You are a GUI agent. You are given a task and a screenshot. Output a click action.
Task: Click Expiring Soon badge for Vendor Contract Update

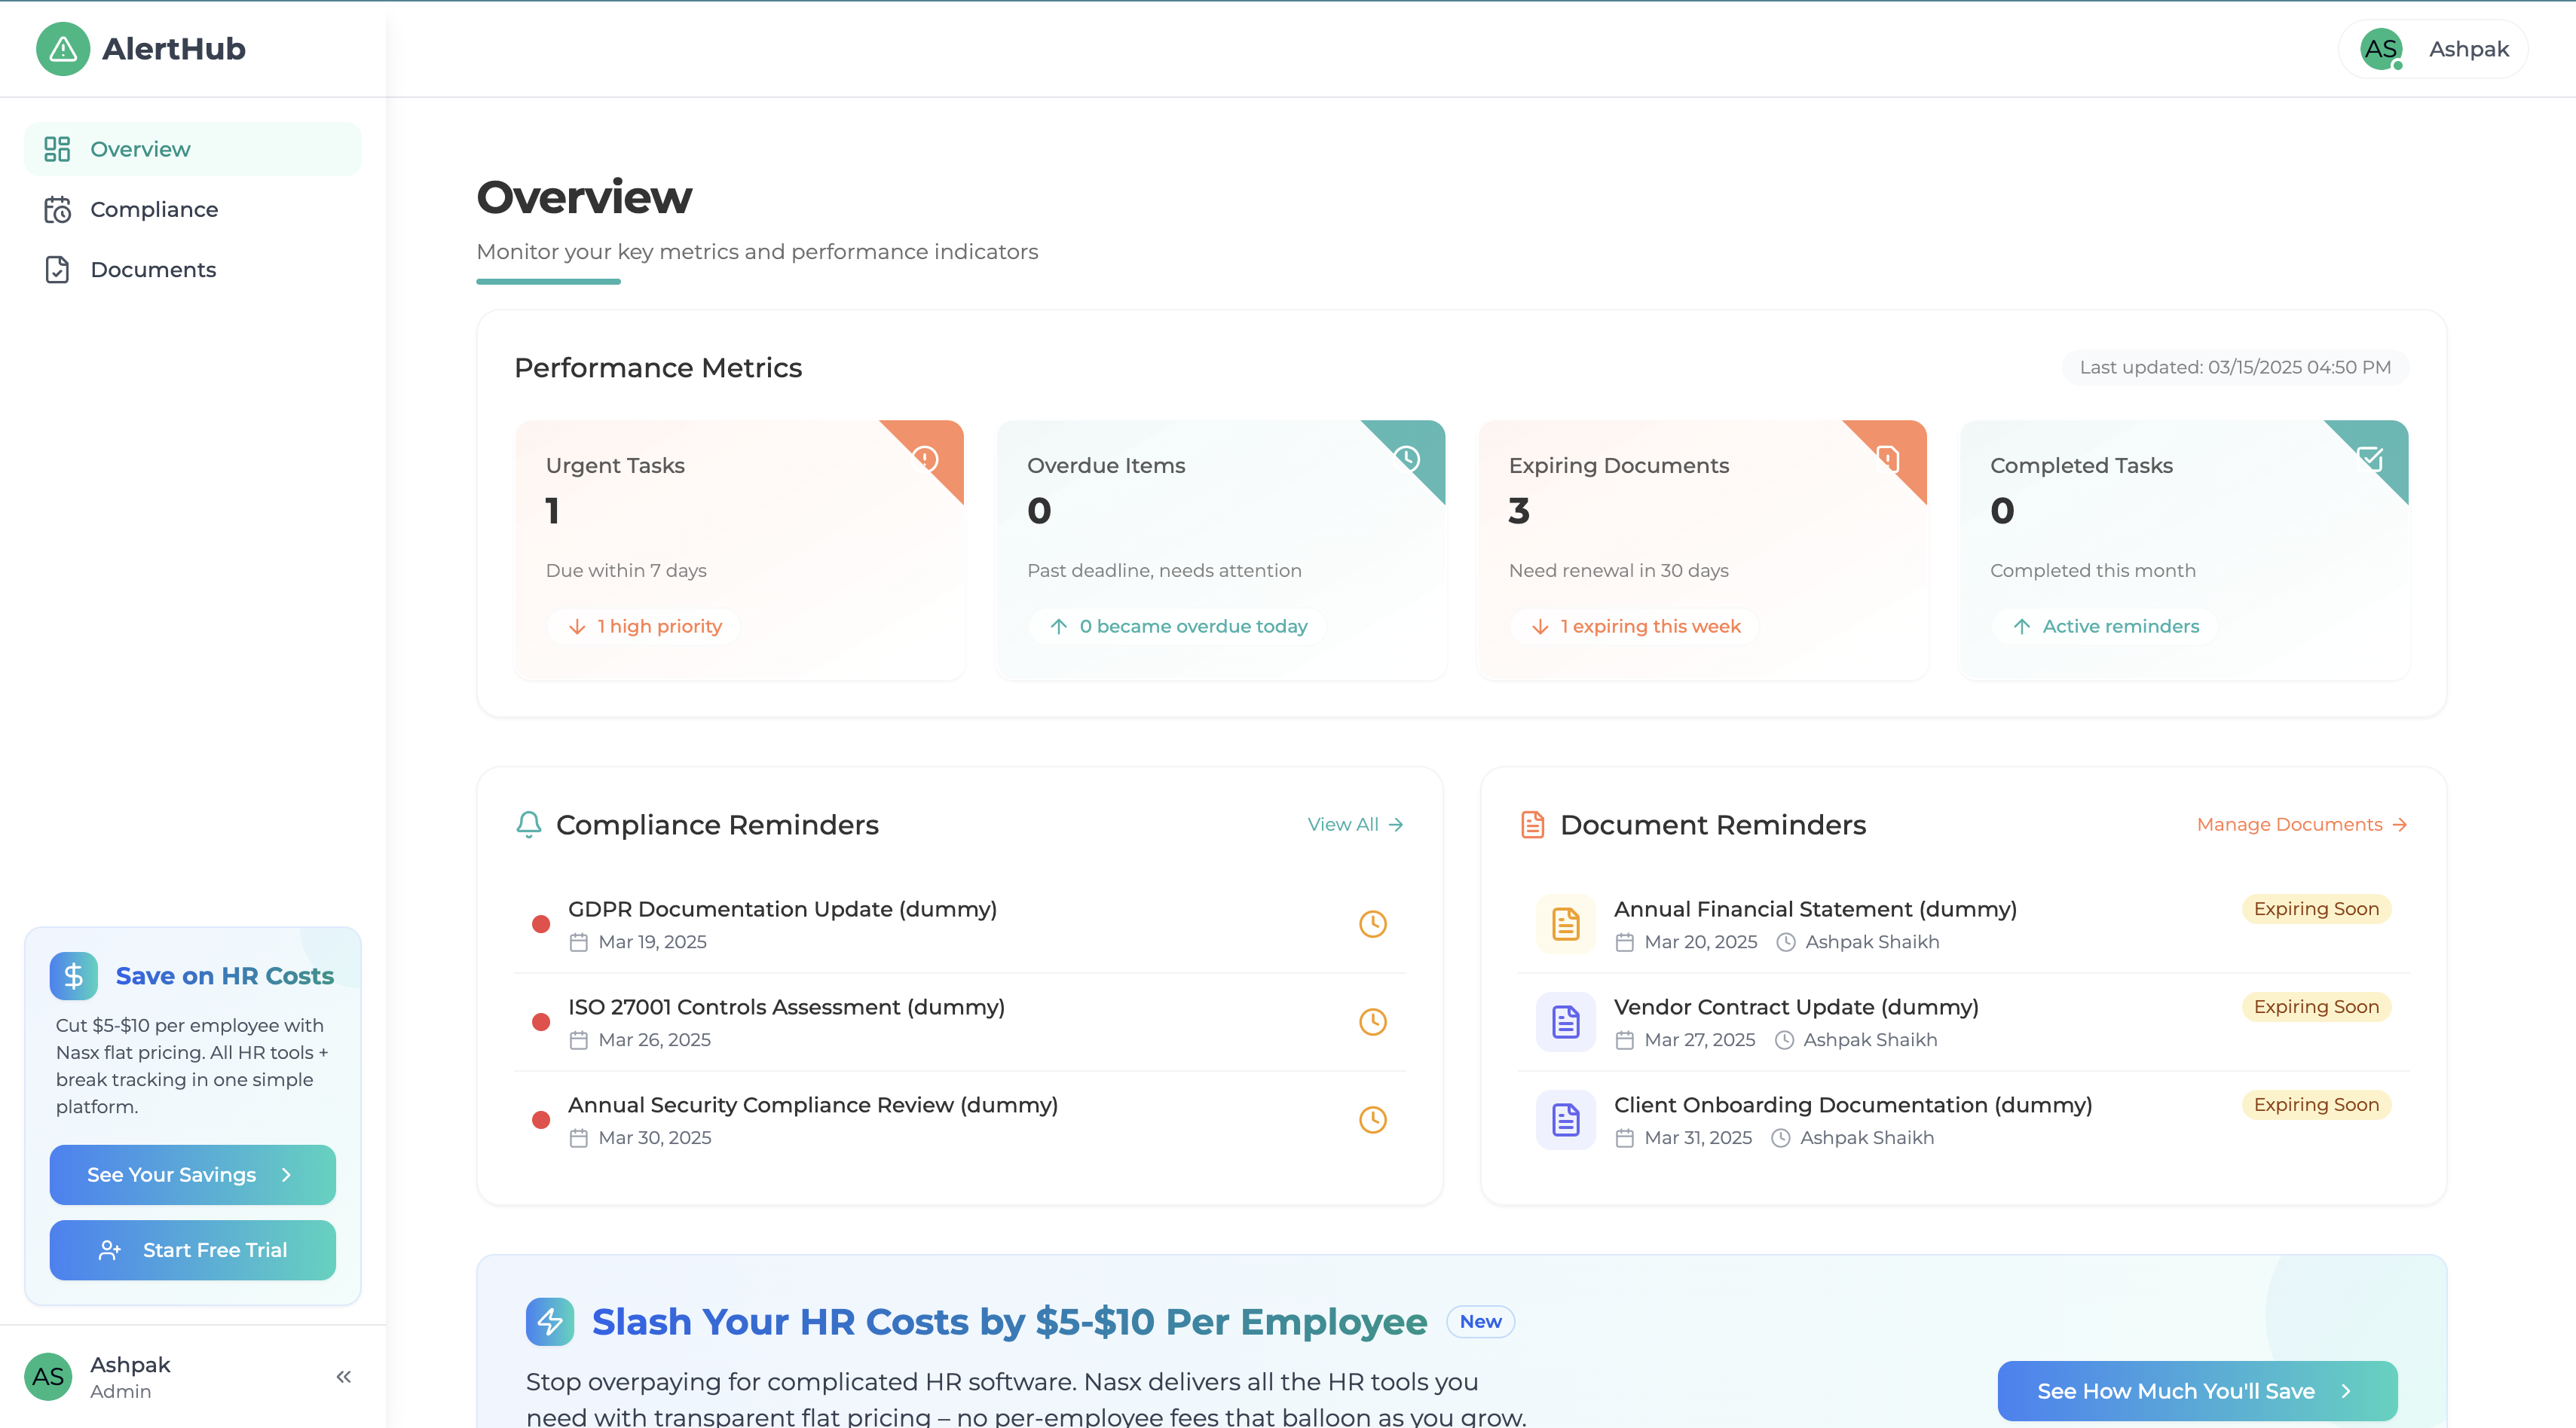pyautogui.click(x=2316, y=1007)
